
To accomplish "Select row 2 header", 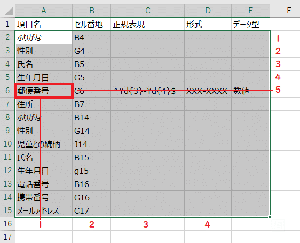I will tap(7, 37).
